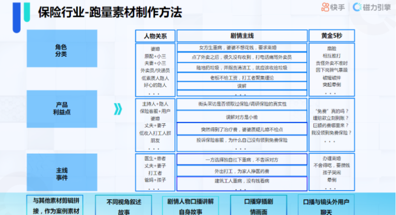
Task: Select row 点了外卖之后，很久没有收到
Action: pyautogui.click(x=242, y=57)
